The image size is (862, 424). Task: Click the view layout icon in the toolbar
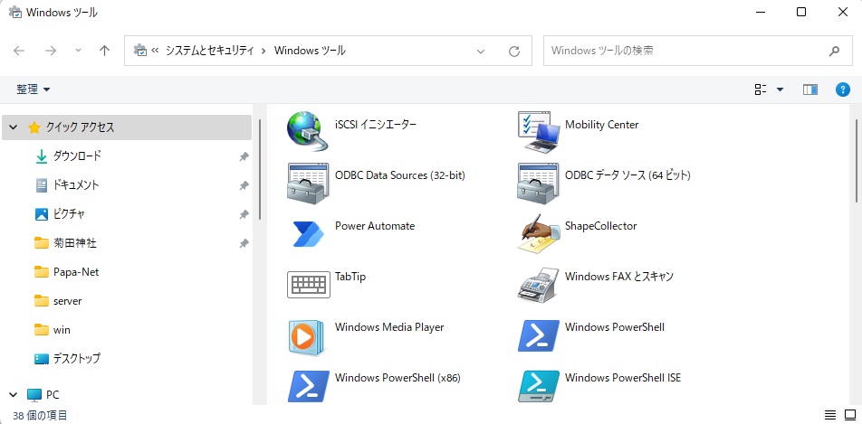761,90
